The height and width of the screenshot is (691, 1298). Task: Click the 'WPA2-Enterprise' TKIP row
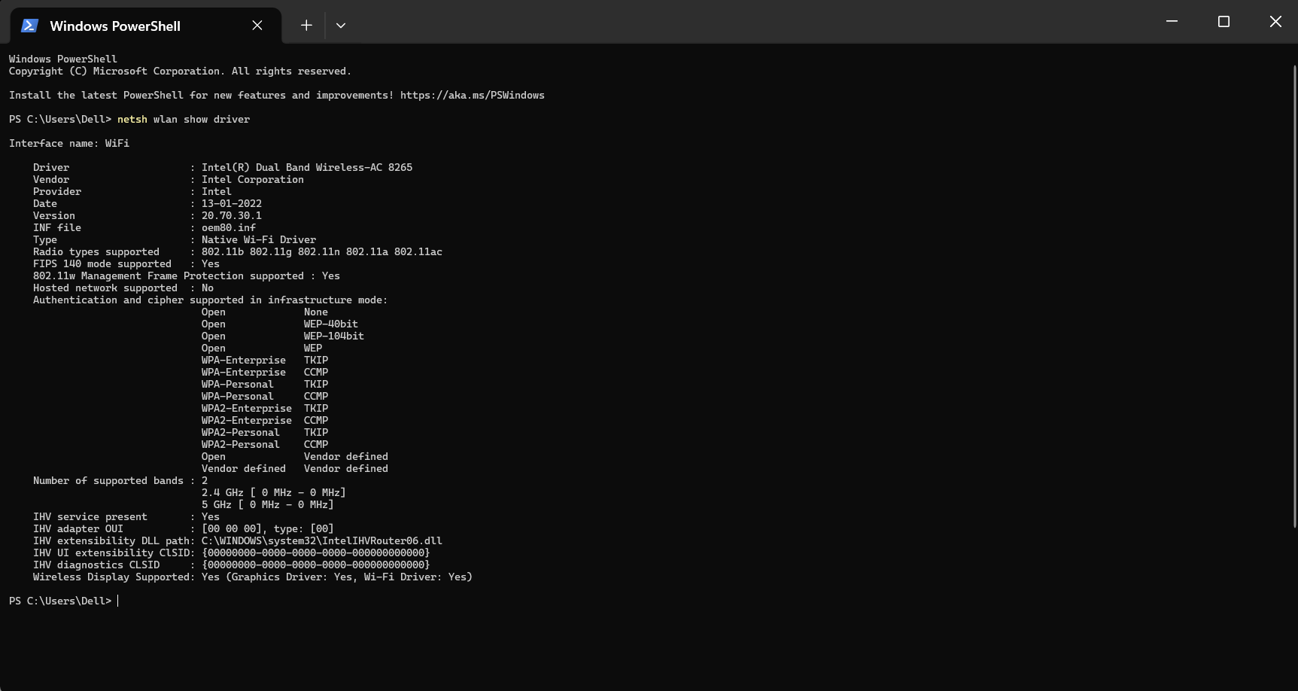pos(265,409)
